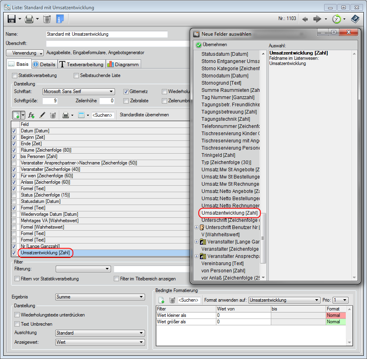Viewport: 367px width, 359px height.
Task: Click the Verwendung button
Action: point(25,53)
